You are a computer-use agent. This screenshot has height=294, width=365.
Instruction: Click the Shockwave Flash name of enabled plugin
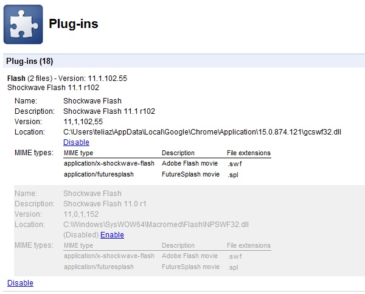pyautogui.click(x=92, y=101)
